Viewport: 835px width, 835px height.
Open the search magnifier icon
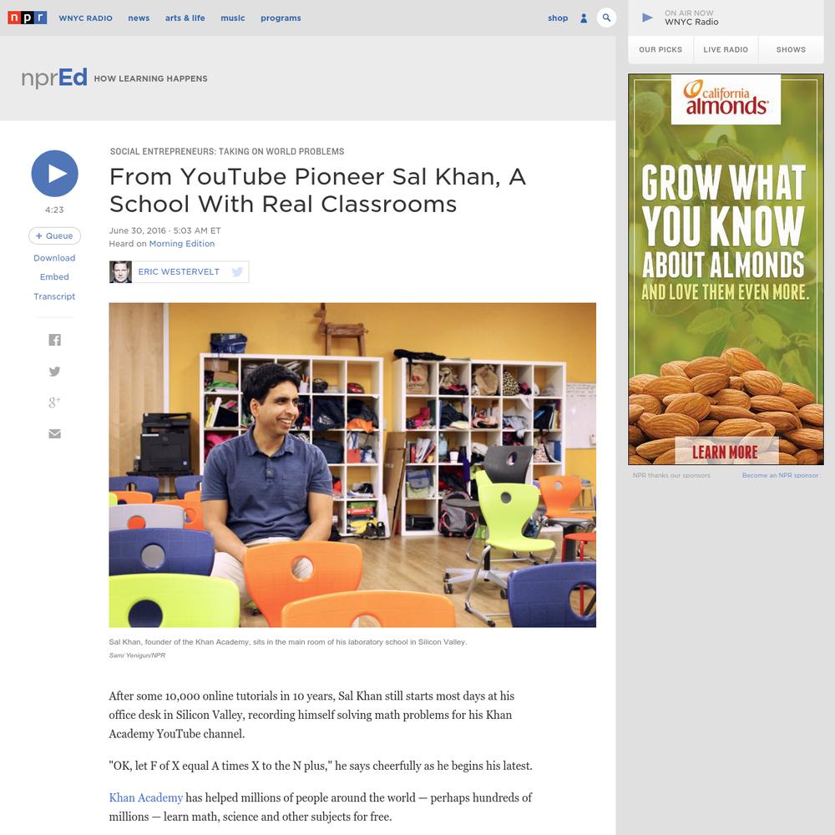[606, 18]
